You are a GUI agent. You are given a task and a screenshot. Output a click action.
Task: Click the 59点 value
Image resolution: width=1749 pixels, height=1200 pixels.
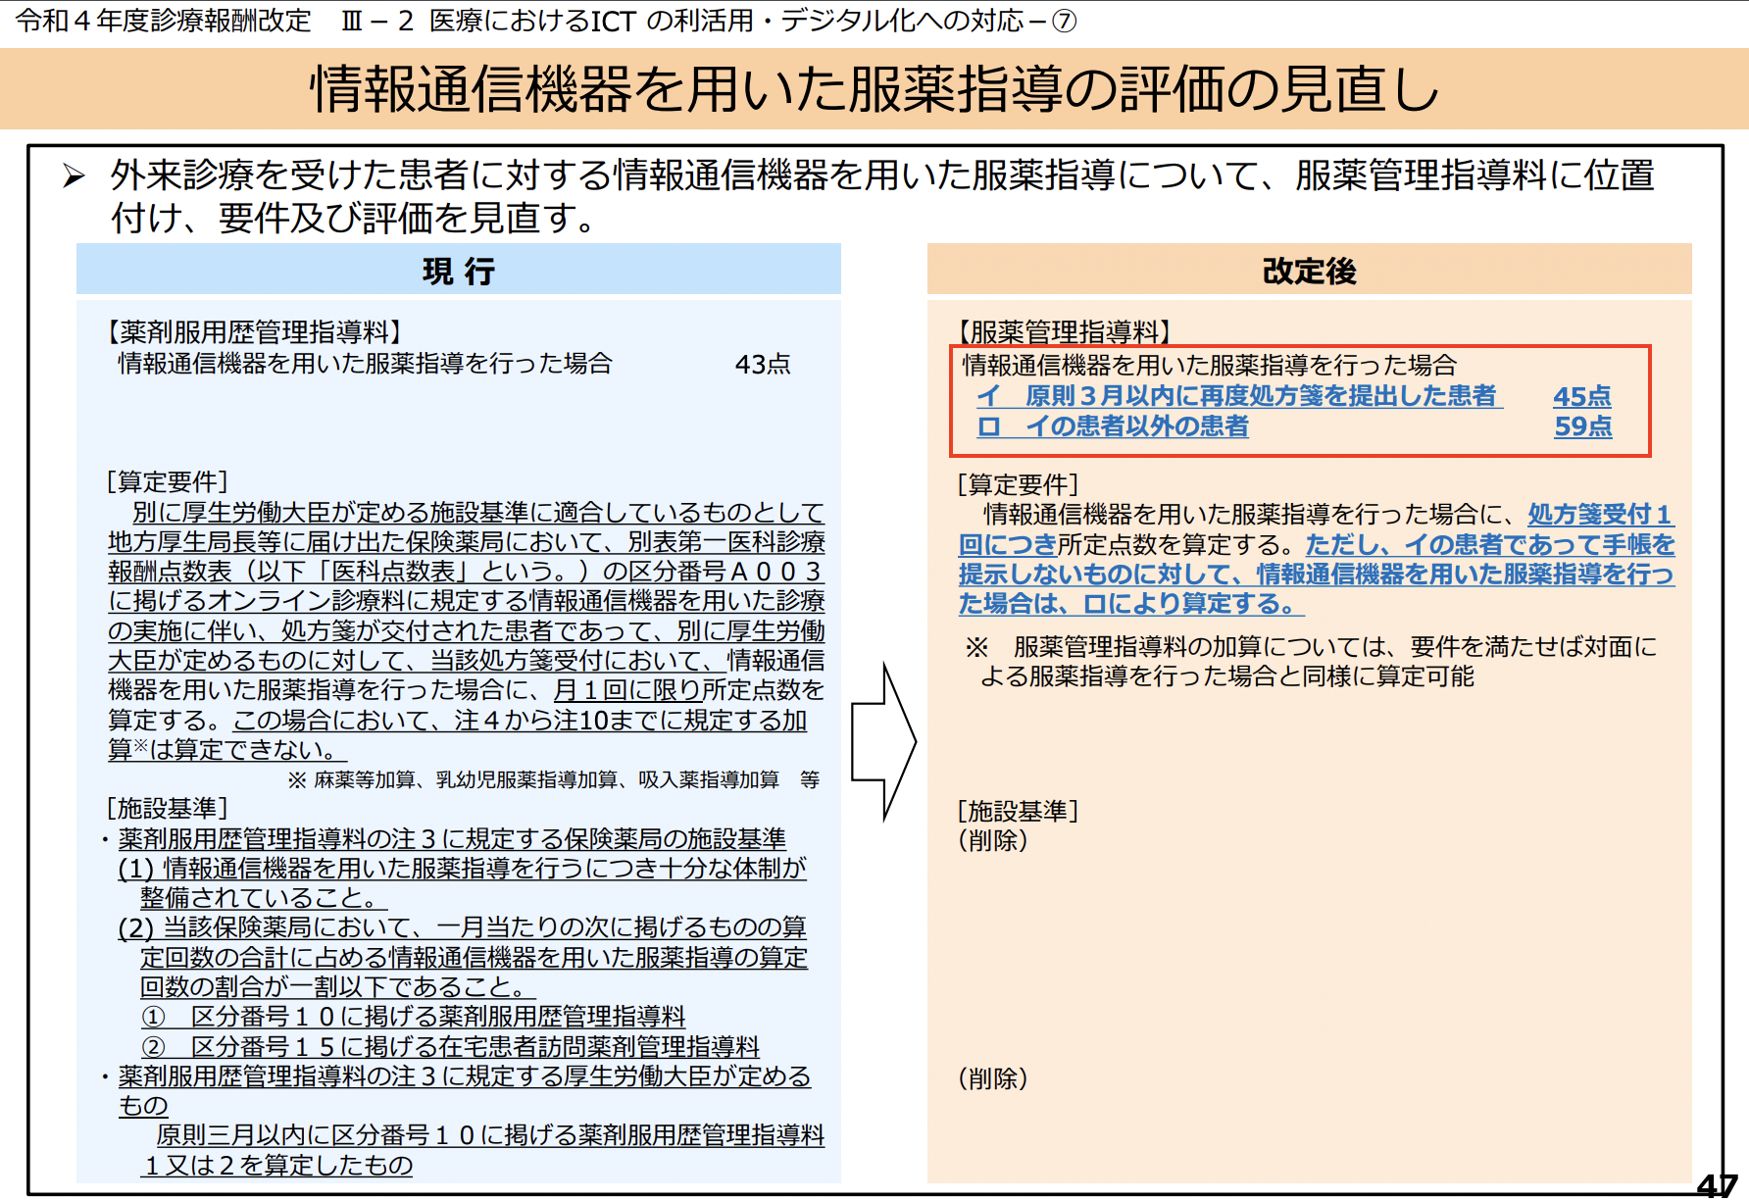(x=1582, y=426)
